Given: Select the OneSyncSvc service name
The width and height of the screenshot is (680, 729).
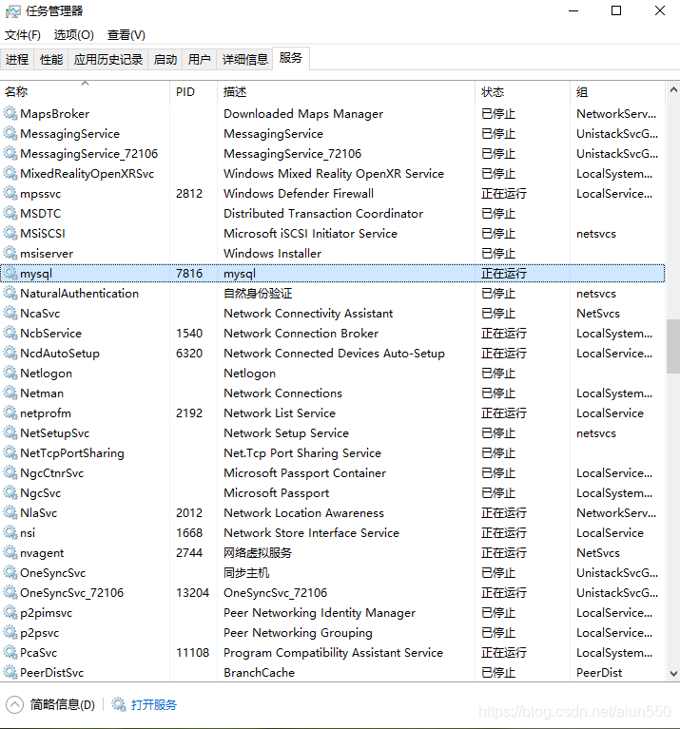Looking at the screenshot, I should (x=52, y=573).
